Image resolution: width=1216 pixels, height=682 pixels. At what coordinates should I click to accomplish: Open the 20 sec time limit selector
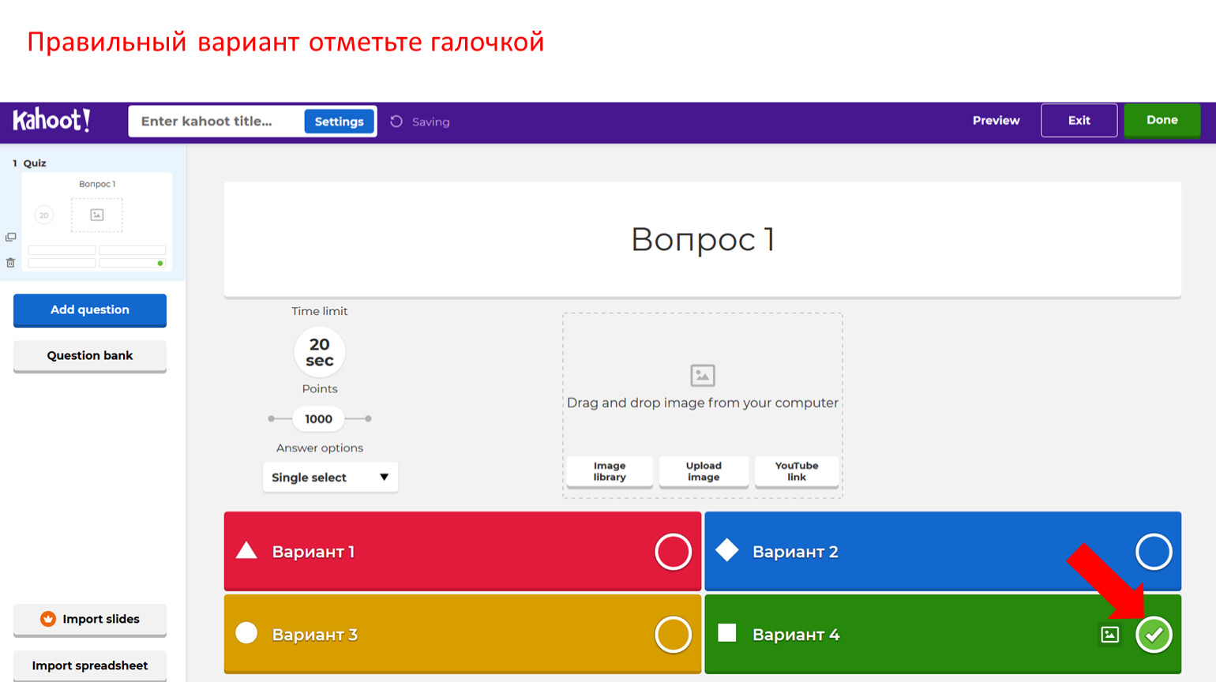[x=319, y=352]
